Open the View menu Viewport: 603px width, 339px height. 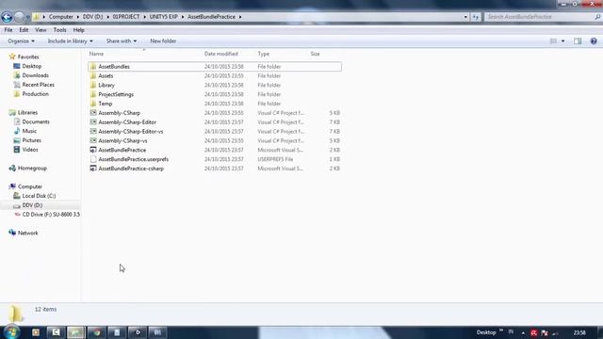pyautogui.click(x=41, y=30)
